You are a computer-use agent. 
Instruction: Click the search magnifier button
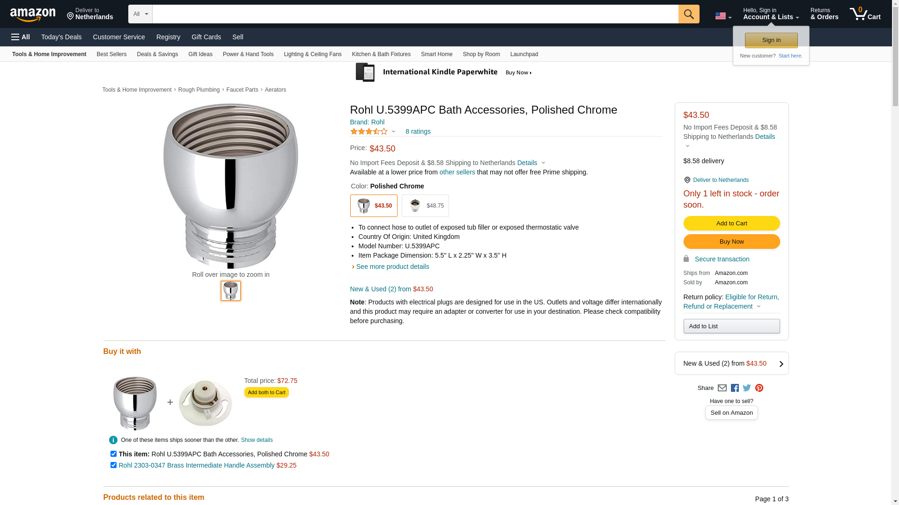point(688,14)
